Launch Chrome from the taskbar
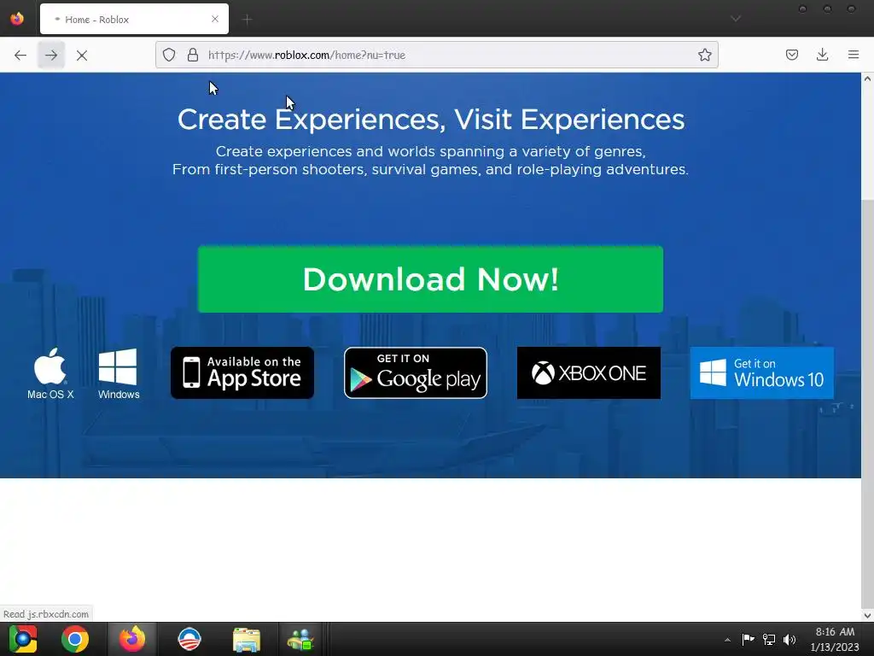Viewport: 874px width, 656px height. click(x=75, y=639)
